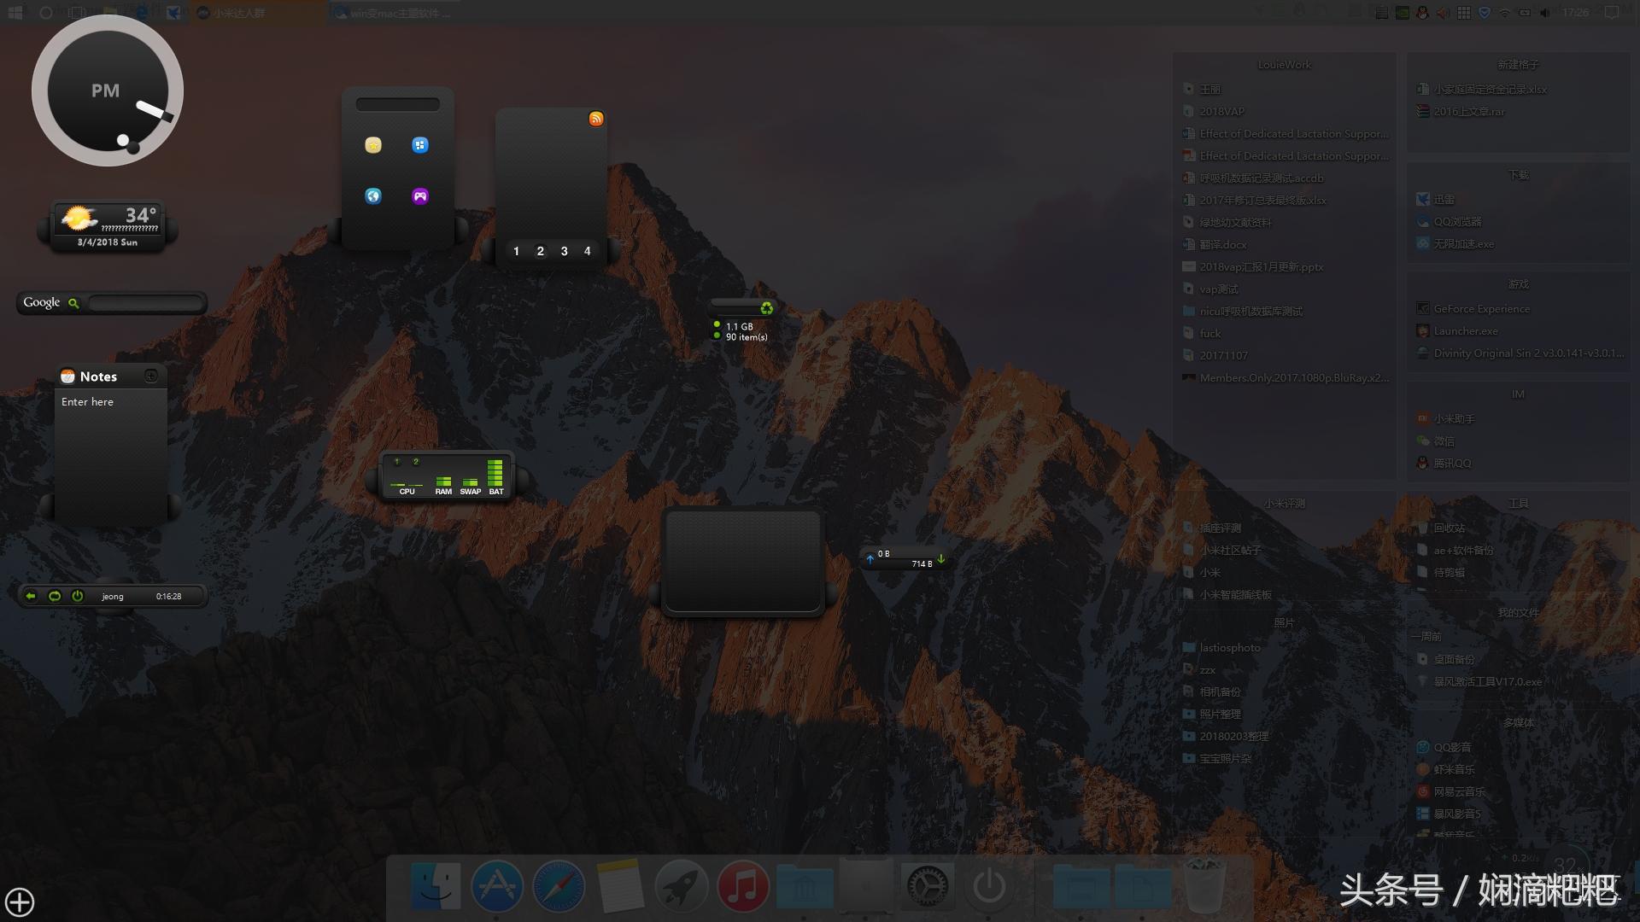1640x922 pixels.
Task: Add a new note with plus button
Action: point(151,376)
